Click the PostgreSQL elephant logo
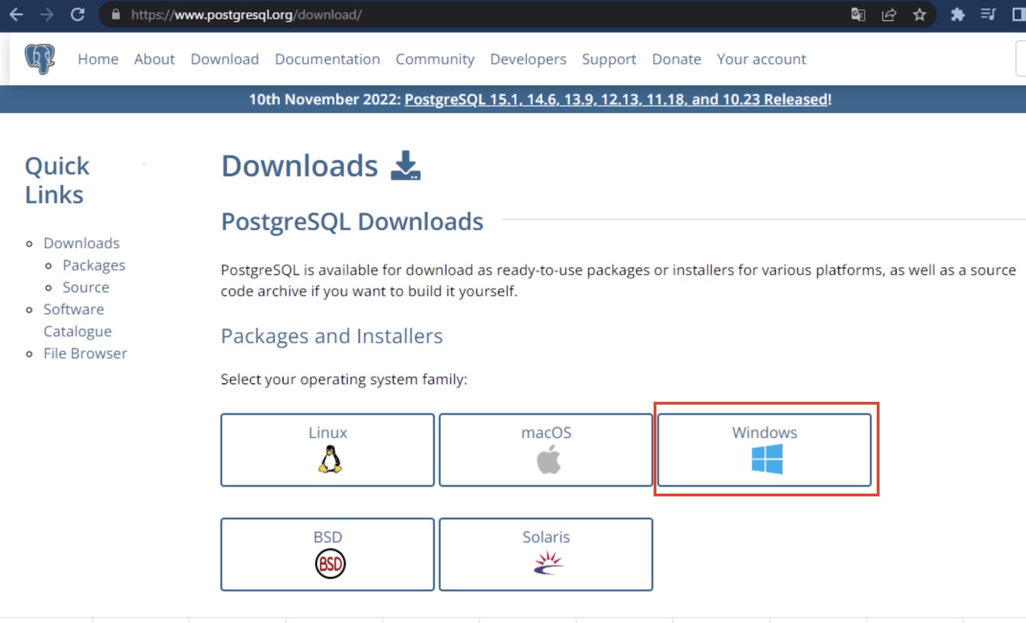The image size is (1026, 623). point(40,59)
